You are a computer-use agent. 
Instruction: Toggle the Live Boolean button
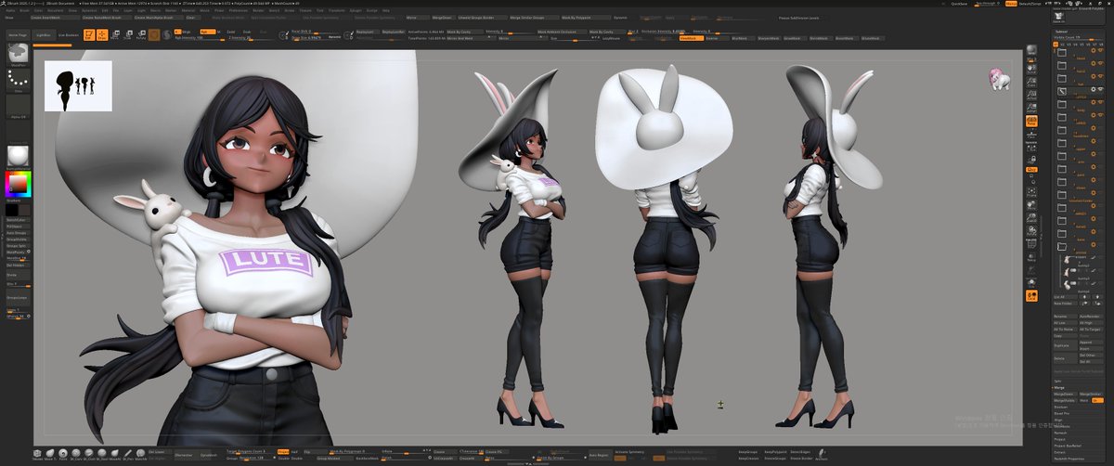click(x=69, y=35)
